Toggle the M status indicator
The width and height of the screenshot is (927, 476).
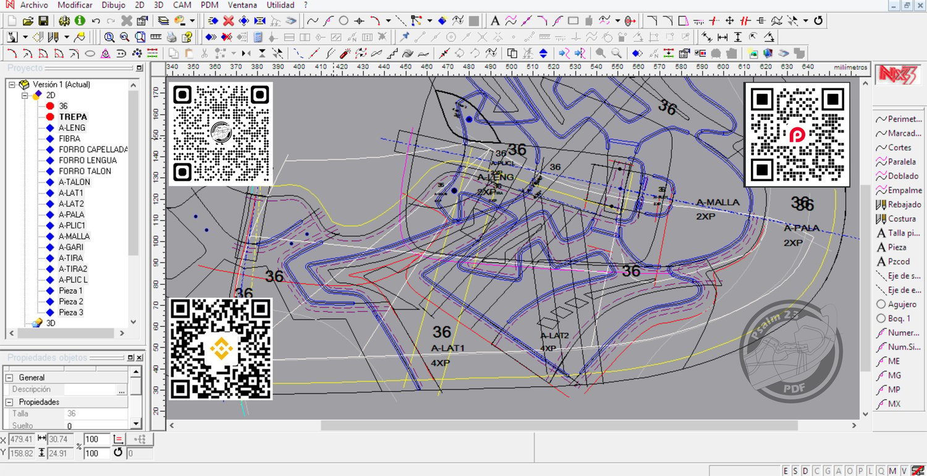point(892,470)
